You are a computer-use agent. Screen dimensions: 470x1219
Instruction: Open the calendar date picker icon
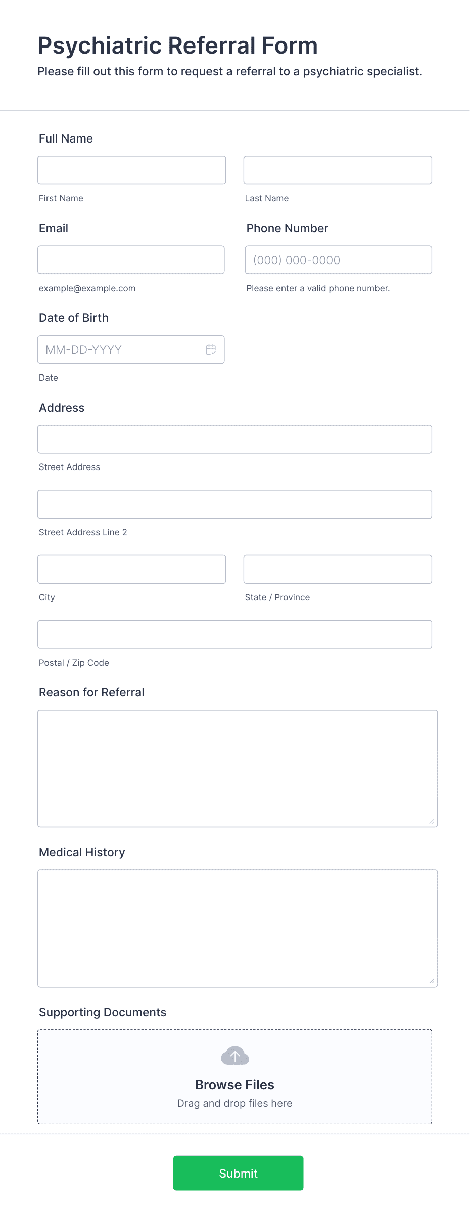pos(211,350)
